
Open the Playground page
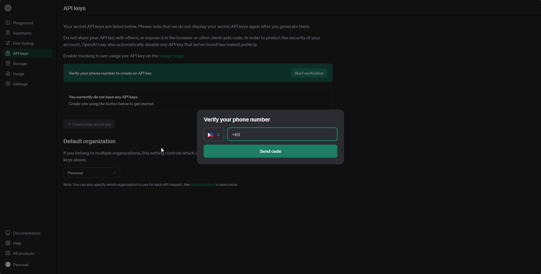(28, 23)
